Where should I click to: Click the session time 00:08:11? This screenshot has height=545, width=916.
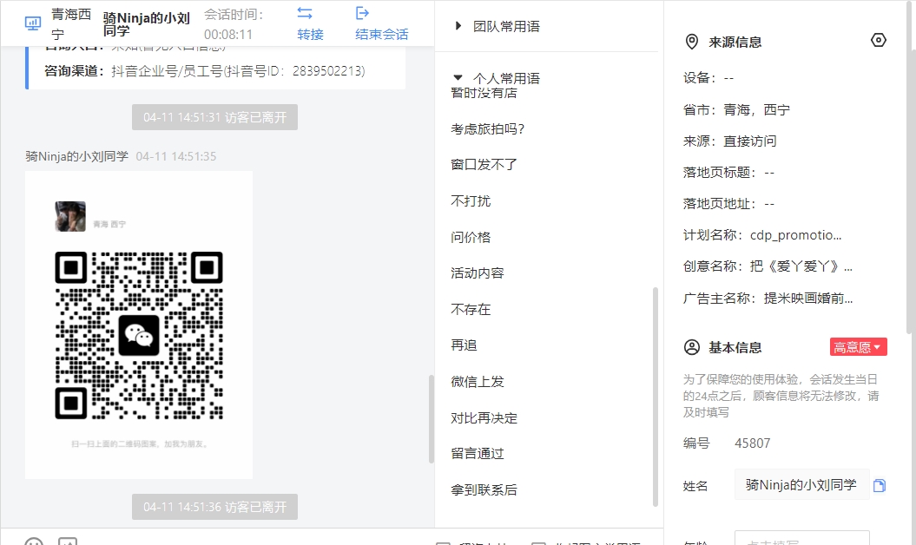tap(228, 35)
